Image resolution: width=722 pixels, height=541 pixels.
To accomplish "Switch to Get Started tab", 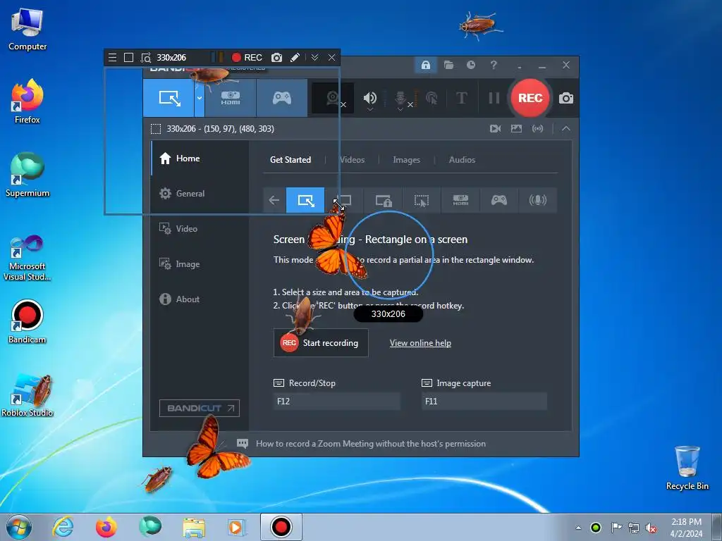I will pyautogui.click(x=290, y=160).
